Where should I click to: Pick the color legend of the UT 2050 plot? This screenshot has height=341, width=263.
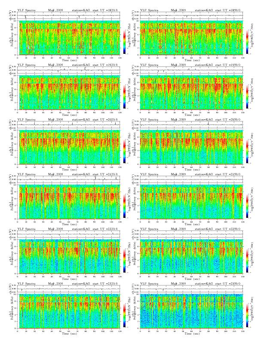(247, 151)
